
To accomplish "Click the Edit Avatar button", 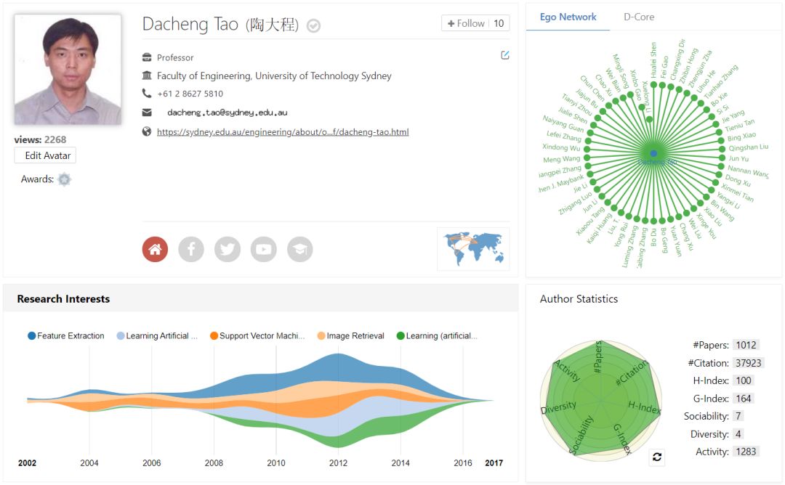I will (x=45, y=155).
